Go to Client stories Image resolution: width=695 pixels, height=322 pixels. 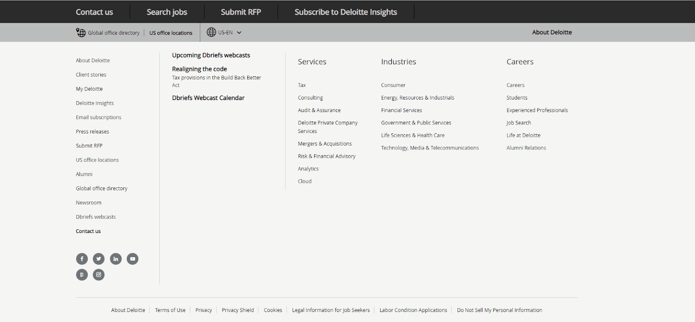point(91,75)
